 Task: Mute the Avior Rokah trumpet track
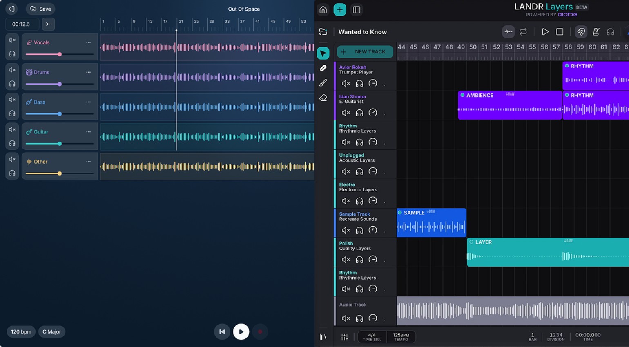pyautogui.click(x=346, y=84)
